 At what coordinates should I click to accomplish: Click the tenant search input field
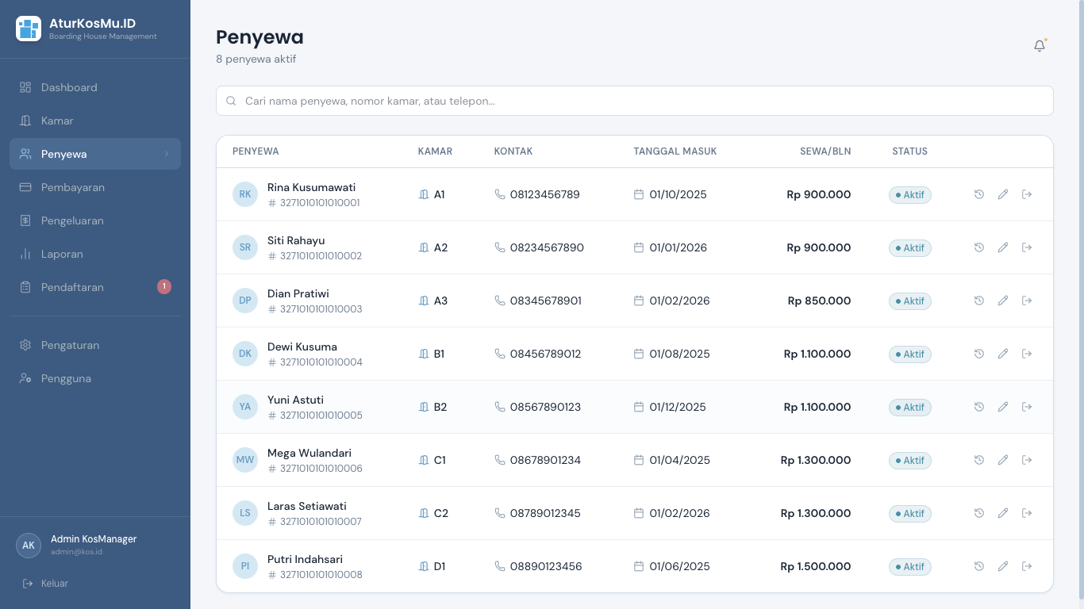635,101
